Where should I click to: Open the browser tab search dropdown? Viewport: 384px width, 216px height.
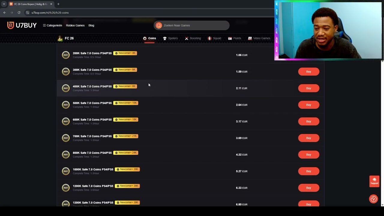[4, 4]
